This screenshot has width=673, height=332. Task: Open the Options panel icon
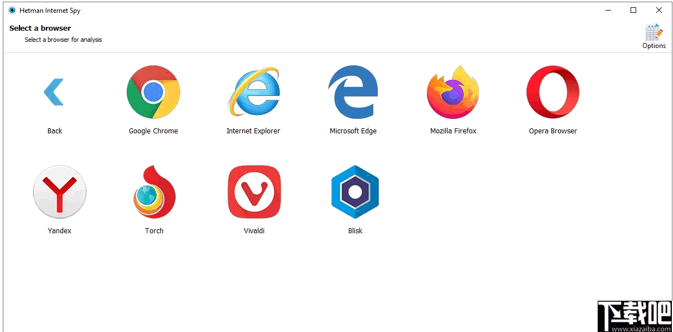(x=654, y=32)
